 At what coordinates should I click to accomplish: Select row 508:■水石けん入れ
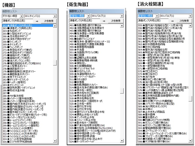click(95, 71)
